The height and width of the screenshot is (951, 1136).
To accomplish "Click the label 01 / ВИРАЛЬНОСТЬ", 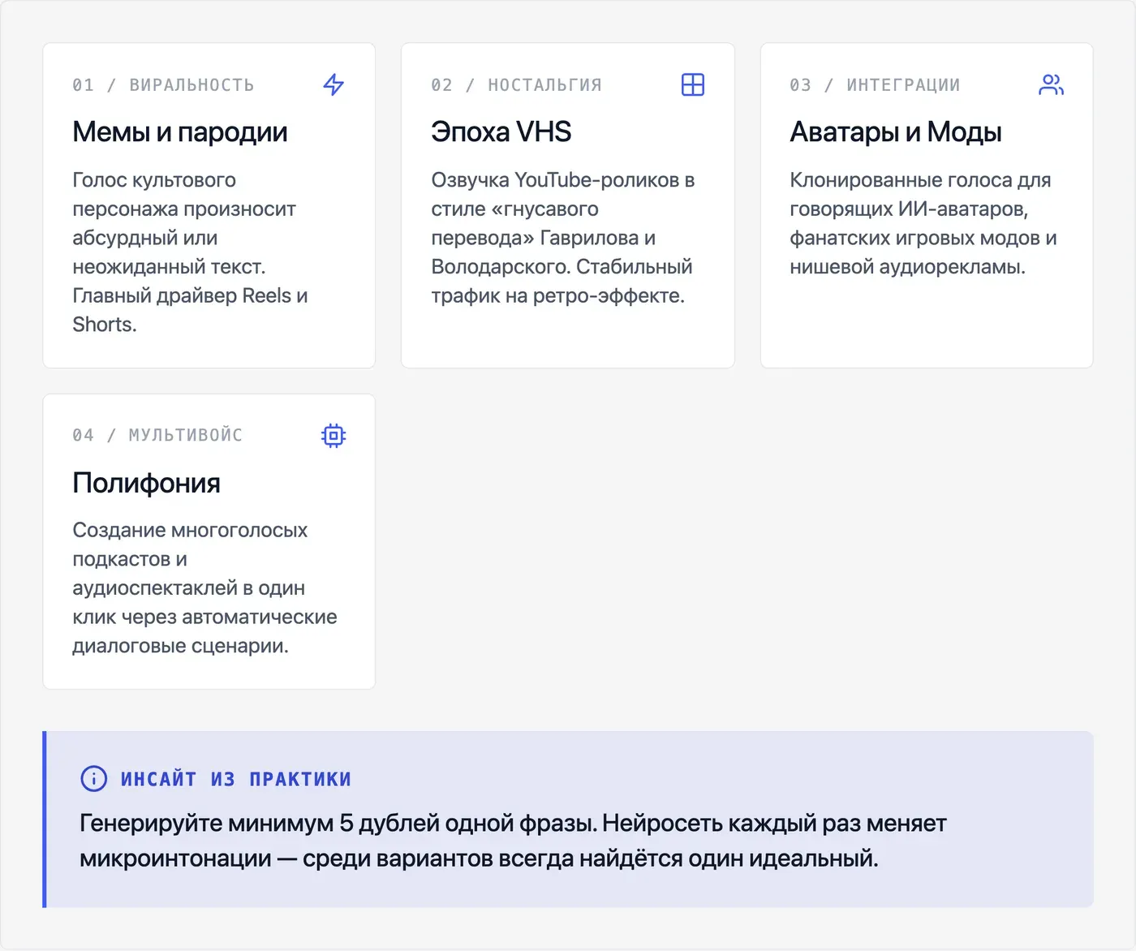I will 163,85.
